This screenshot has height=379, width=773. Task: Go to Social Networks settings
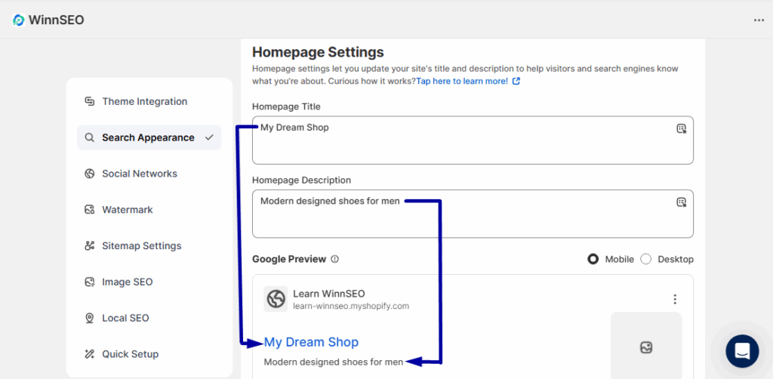(149, 174)
